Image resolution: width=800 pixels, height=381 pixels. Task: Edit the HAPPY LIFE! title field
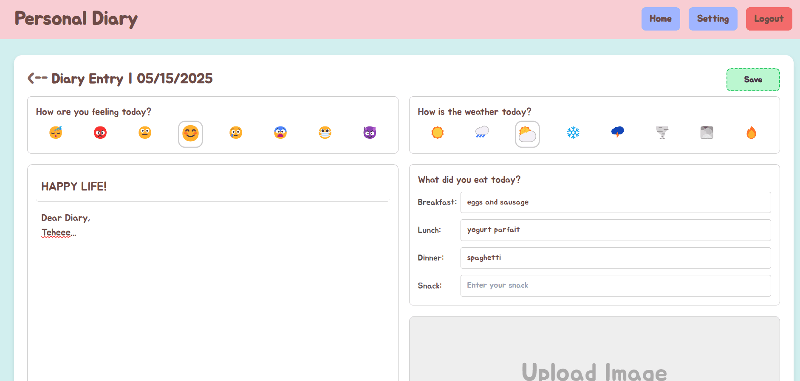[x=213, y=187]
